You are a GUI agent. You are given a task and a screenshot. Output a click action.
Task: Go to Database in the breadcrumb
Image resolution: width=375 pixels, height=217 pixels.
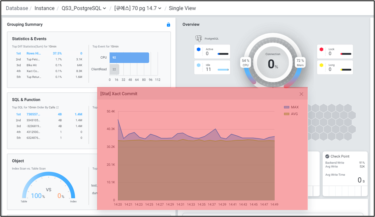(x=17, y=8)
